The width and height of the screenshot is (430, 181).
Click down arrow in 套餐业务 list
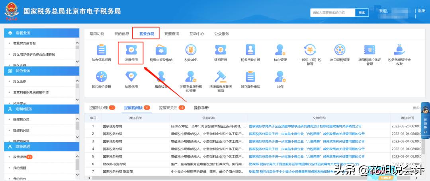[x=77, y=61]
